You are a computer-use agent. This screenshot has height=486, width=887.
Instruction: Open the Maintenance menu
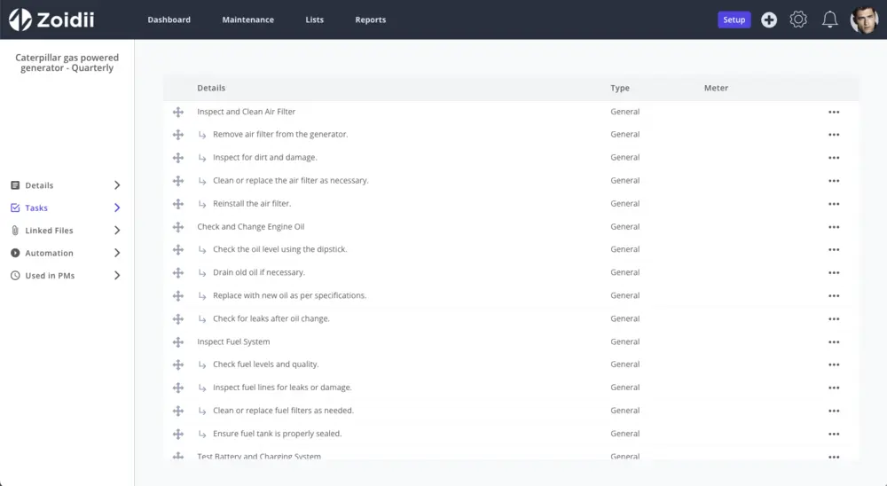click(x=247, y=20)
